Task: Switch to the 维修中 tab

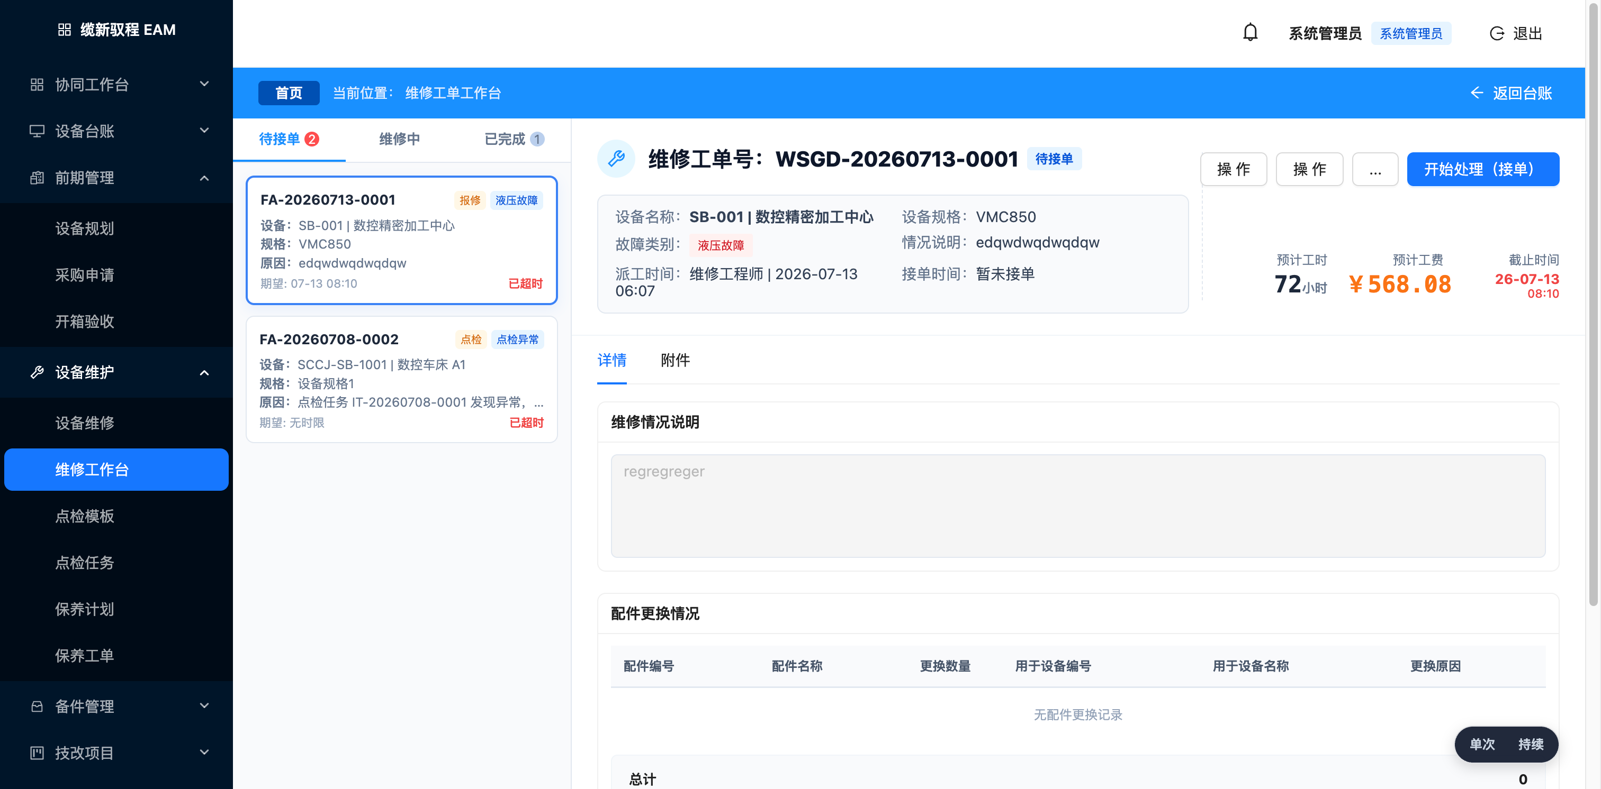Action: (x=400, y=139)
